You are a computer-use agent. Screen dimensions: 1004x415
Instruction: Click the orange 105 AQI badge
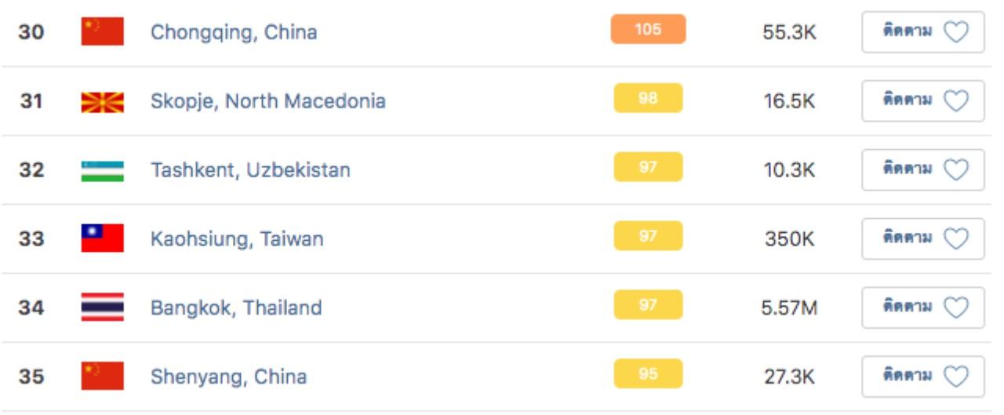(x=648, y=30)
